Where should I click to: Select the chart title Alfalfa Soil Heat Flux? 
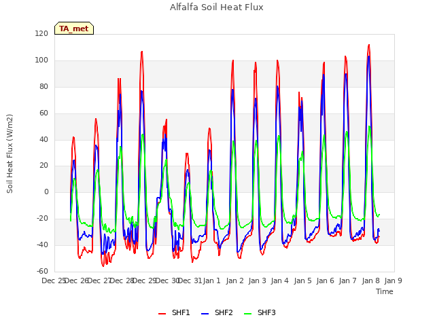click(217, 7)
